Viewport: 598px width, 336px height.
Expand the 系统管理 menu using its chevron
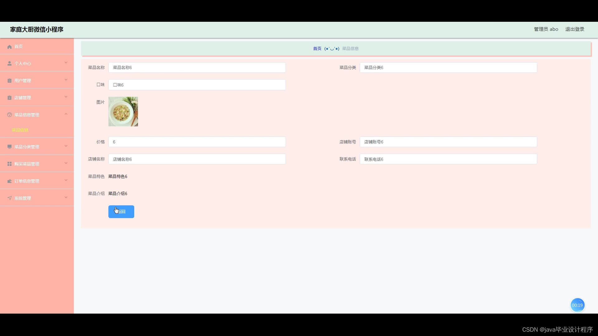[x=66, y=198]
